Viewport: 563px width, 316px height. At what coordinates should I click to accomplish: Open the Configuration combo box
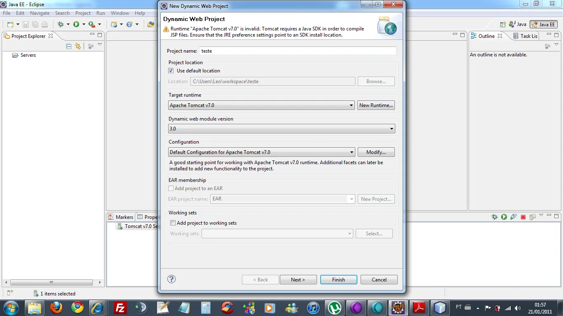pos(351,152)
